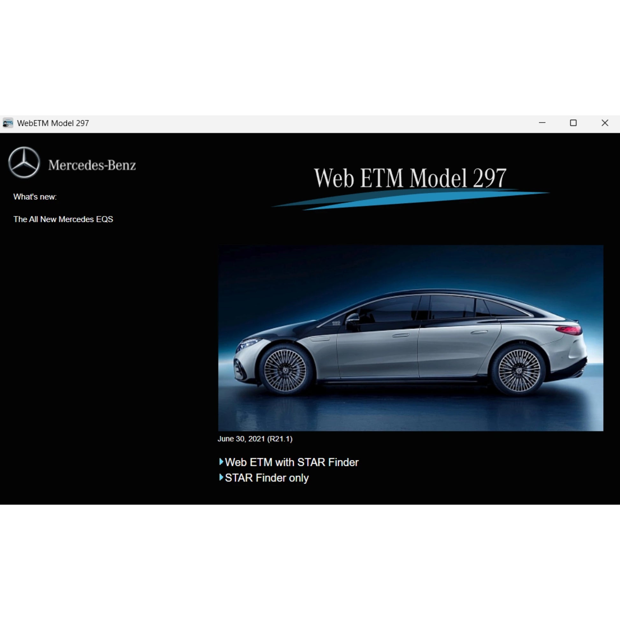Click arrow beside Web ETM with STAR Finder
Image resolution: width=620 pixels, height=620 pixels.
coord(221,462)
